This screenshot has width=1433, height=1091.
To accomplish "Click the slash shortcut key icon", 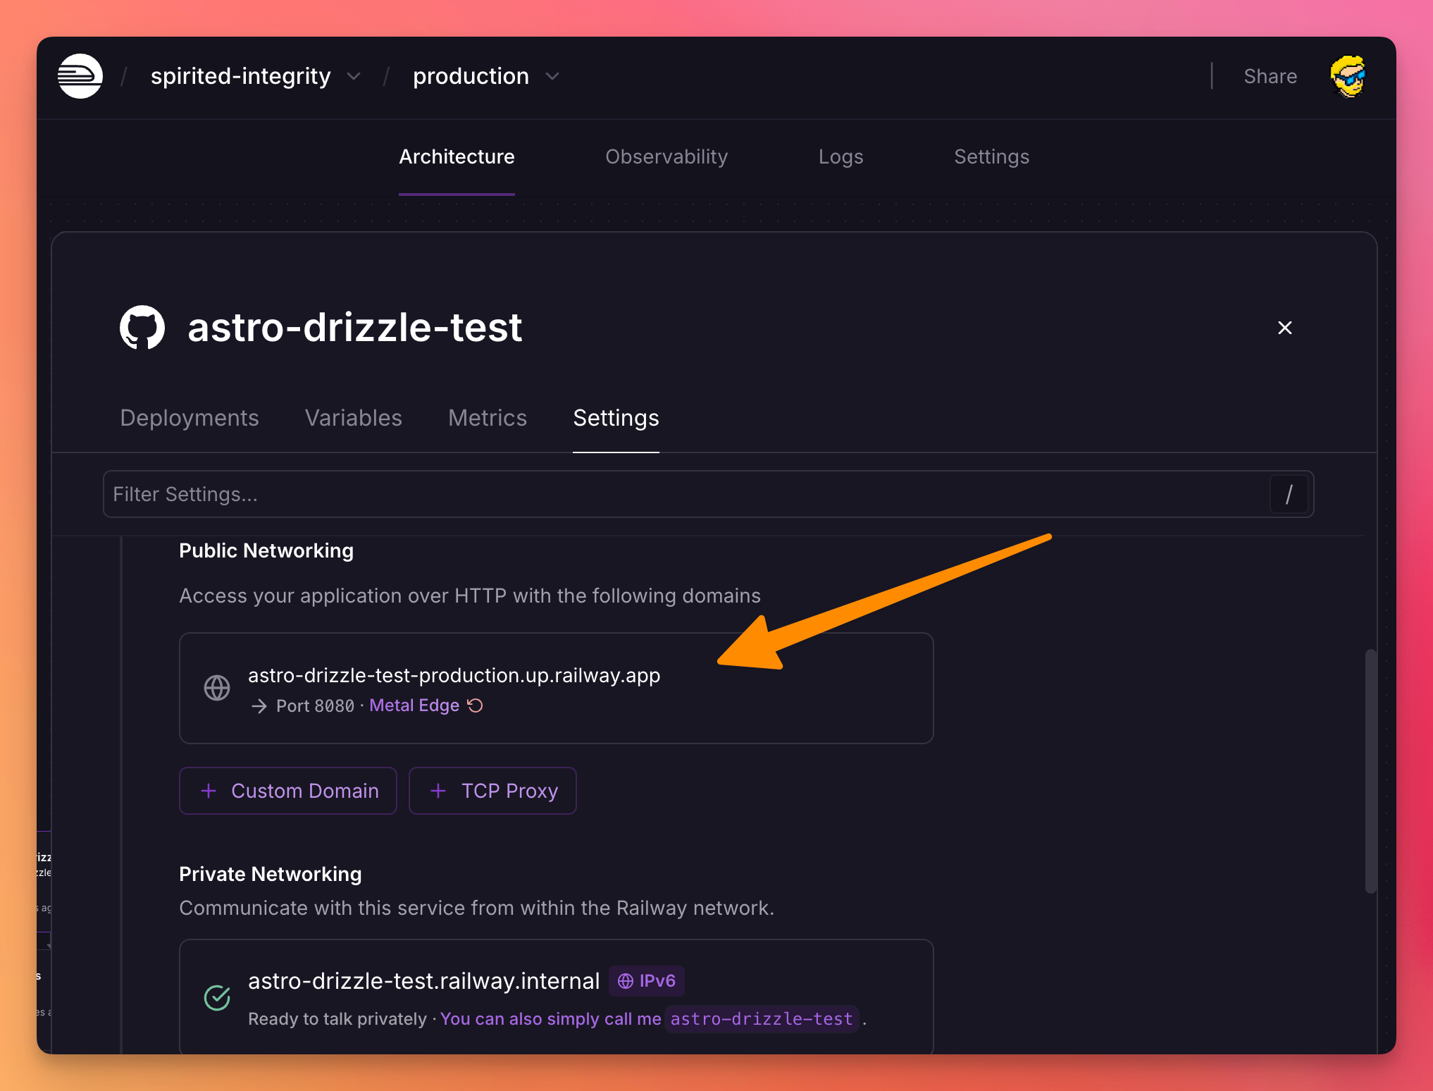I will 1289,494.
